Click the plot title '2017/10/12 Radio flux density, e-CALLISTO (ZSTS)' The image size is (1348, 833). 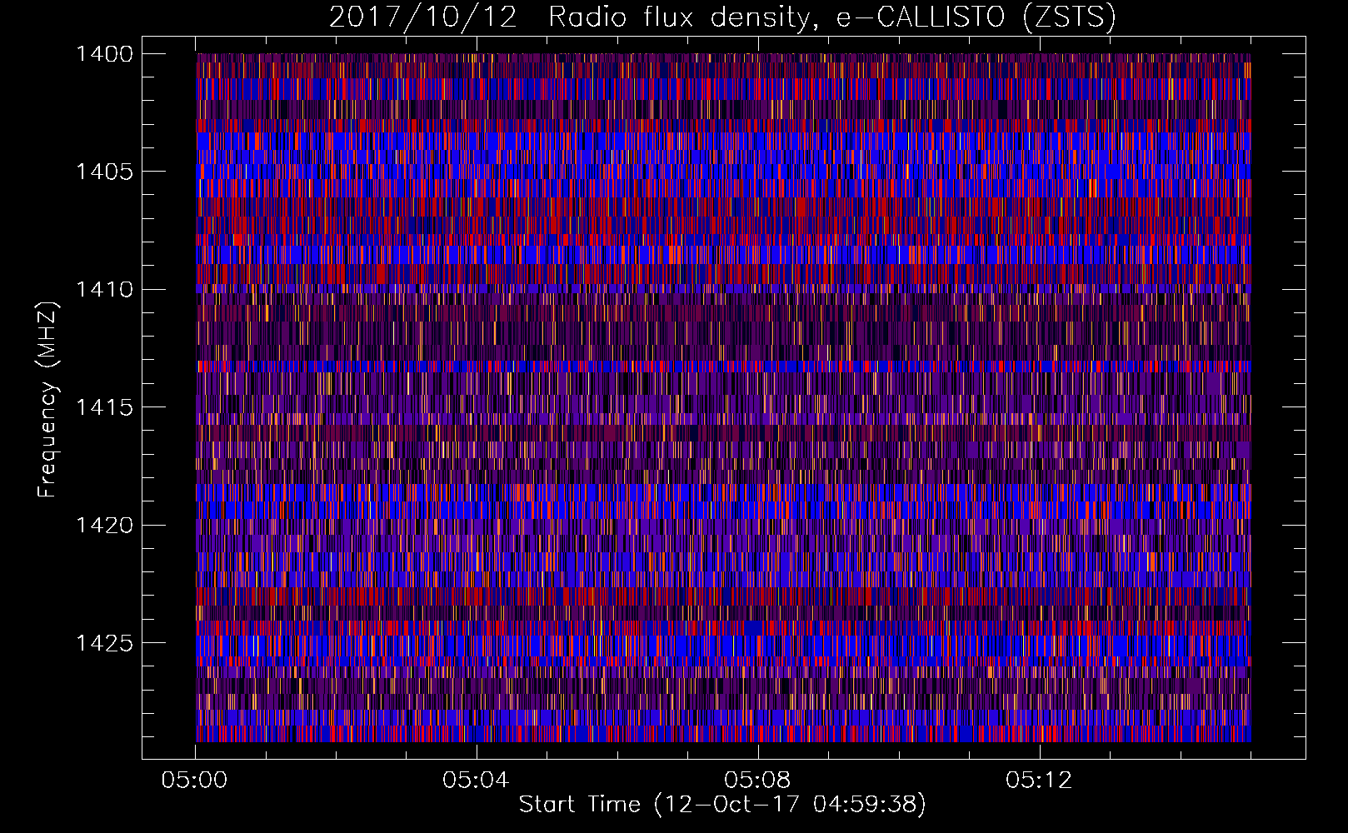pyautogui.click(x=722, y=17)
